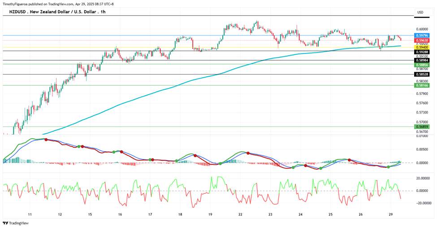Click the 0.56700 price axis value
Image resolution: width=437 pixels, height=228 pixels.
(422, 132)
